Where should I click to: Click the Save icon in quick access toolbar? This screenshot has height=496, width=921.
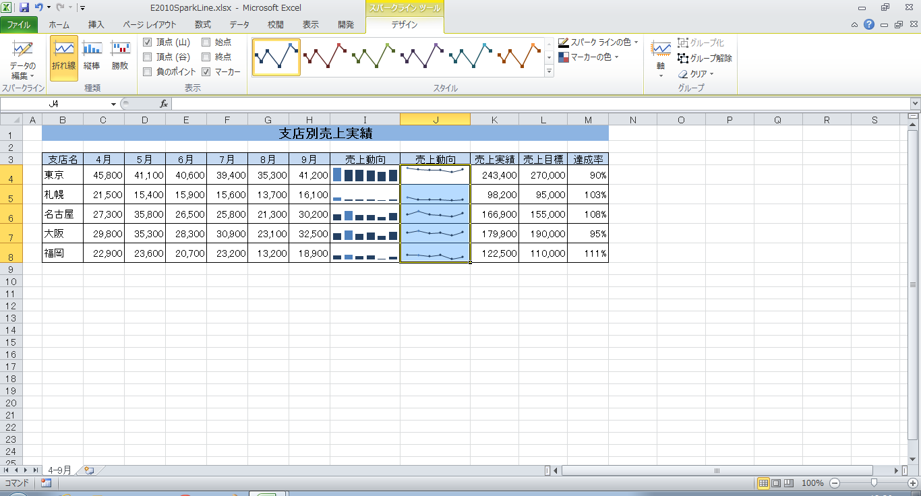point(24,7)
